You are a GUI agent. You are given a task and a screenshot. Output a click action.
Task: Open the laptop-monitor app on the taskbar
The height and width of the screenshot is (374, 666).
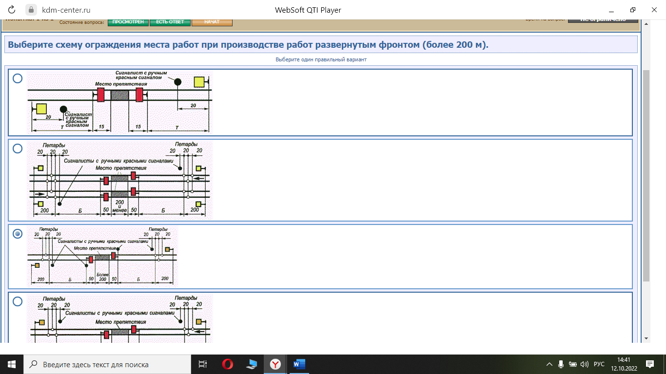252,364
